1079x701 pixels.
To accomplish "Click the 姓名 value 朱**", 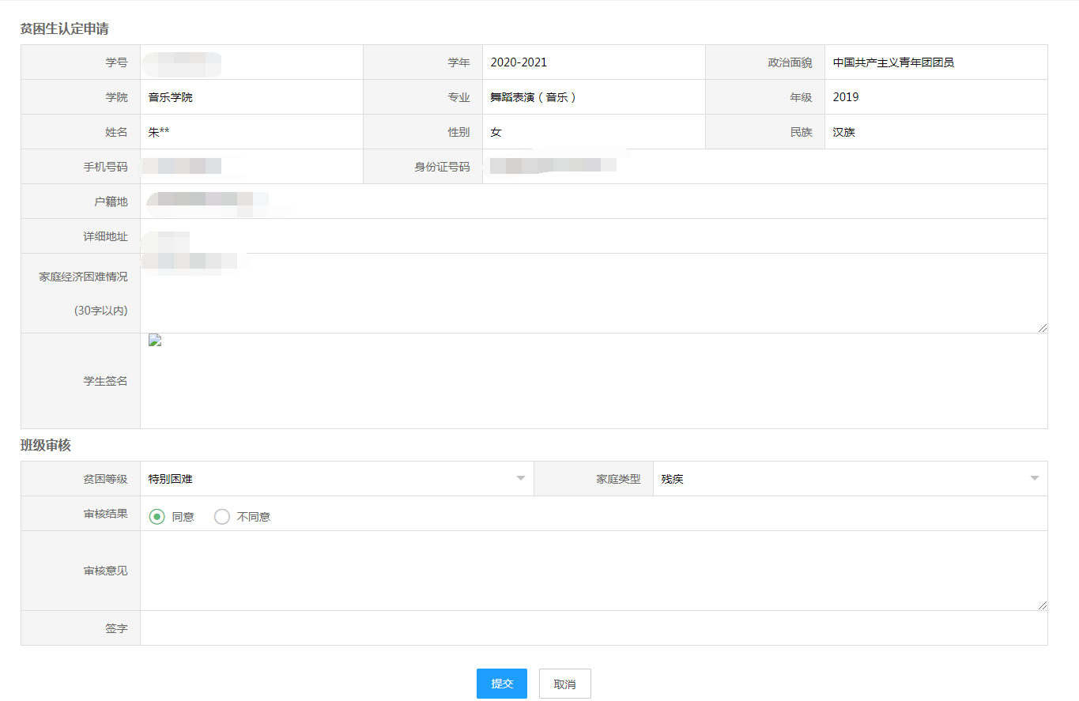I will 159,132.
